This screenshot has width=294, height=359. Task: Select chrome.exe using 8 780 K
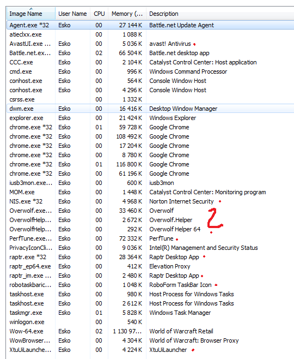(150, 155)
